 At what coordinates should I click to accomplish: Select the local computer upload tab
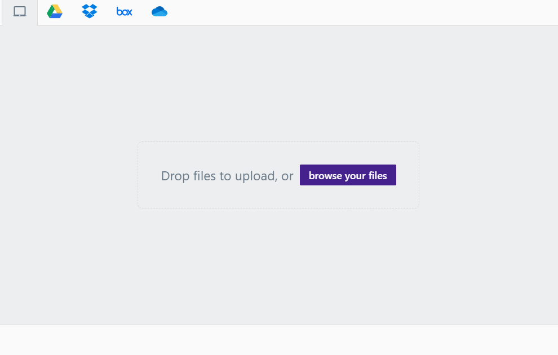coord(20,12)
